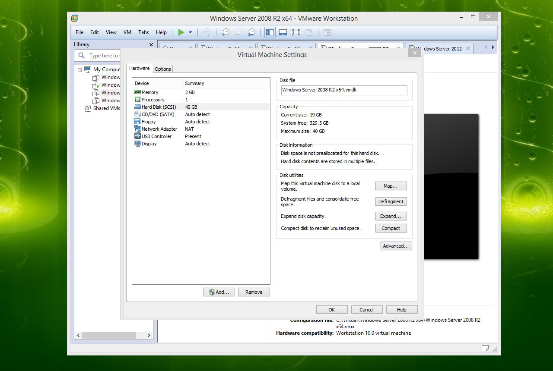This screenshot has height=371, width=553.
Task: Switch to the Options tab
Action: pos(163,69)
